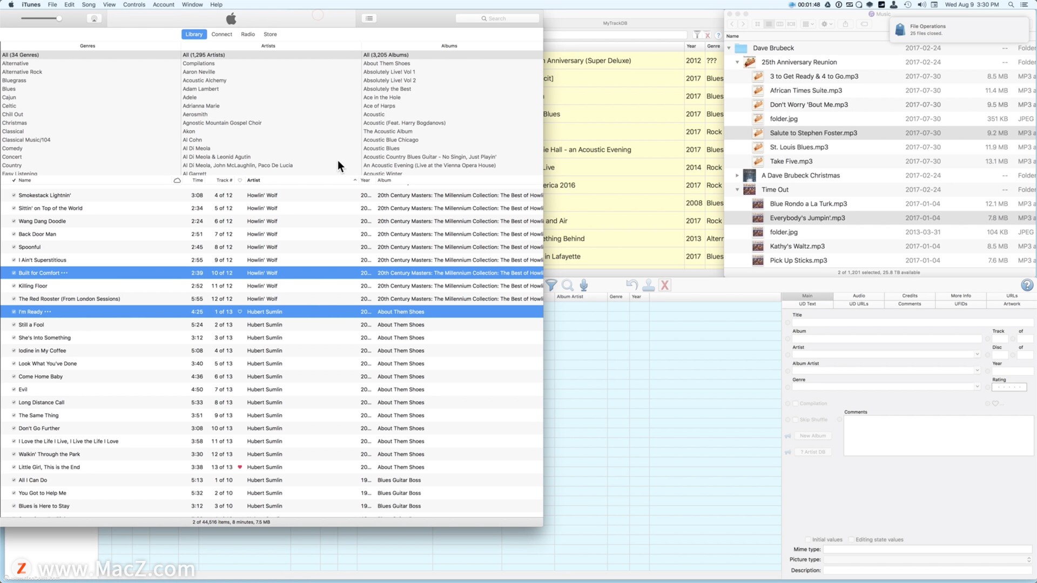Click heart icon on Little Girl, This is the End
Viewport: 1037px width, 583px height.
pos(240,467)
